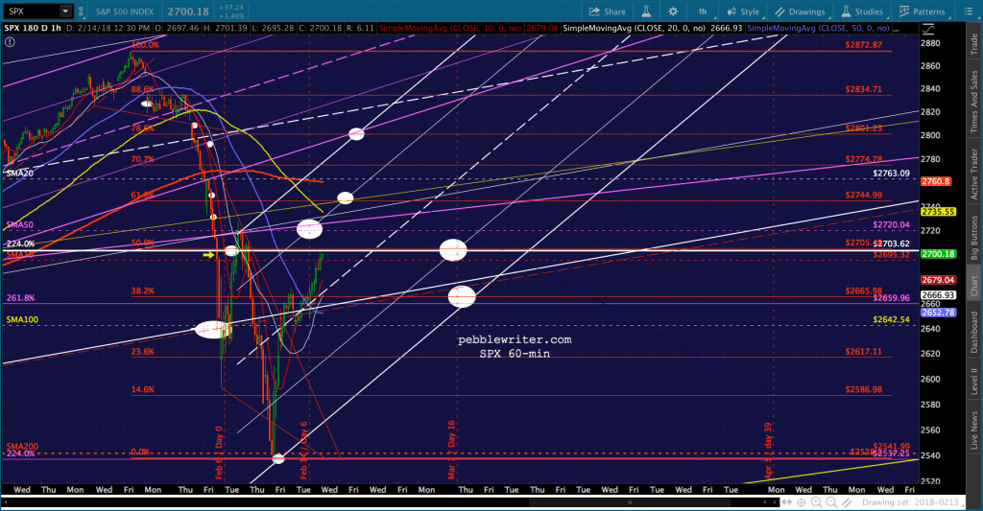Image resolution: width=983 pixels, height=511 pixels.
Task: Click the $2763.09 value label
Action: pyautogui.click(x=891, y=174)
